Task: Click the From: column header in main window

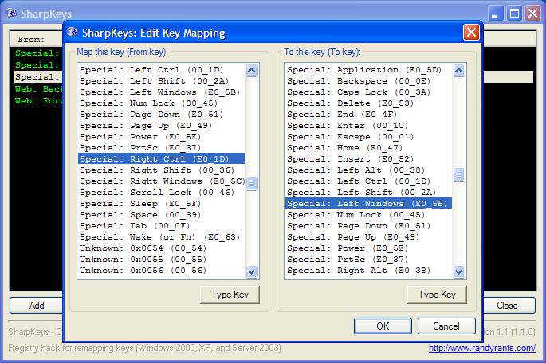Action: (36, 40)
